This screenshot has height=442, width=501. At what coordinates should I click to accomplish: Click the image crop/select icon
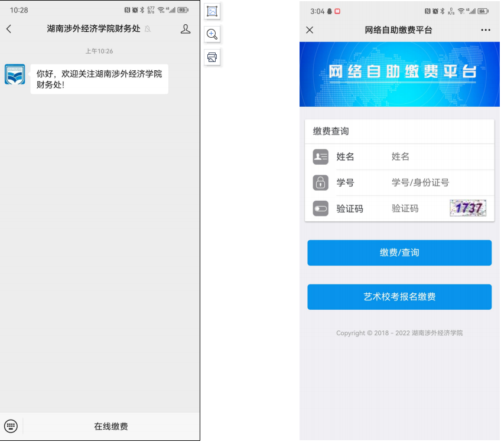pyautogui.click(x=212, y=11)
